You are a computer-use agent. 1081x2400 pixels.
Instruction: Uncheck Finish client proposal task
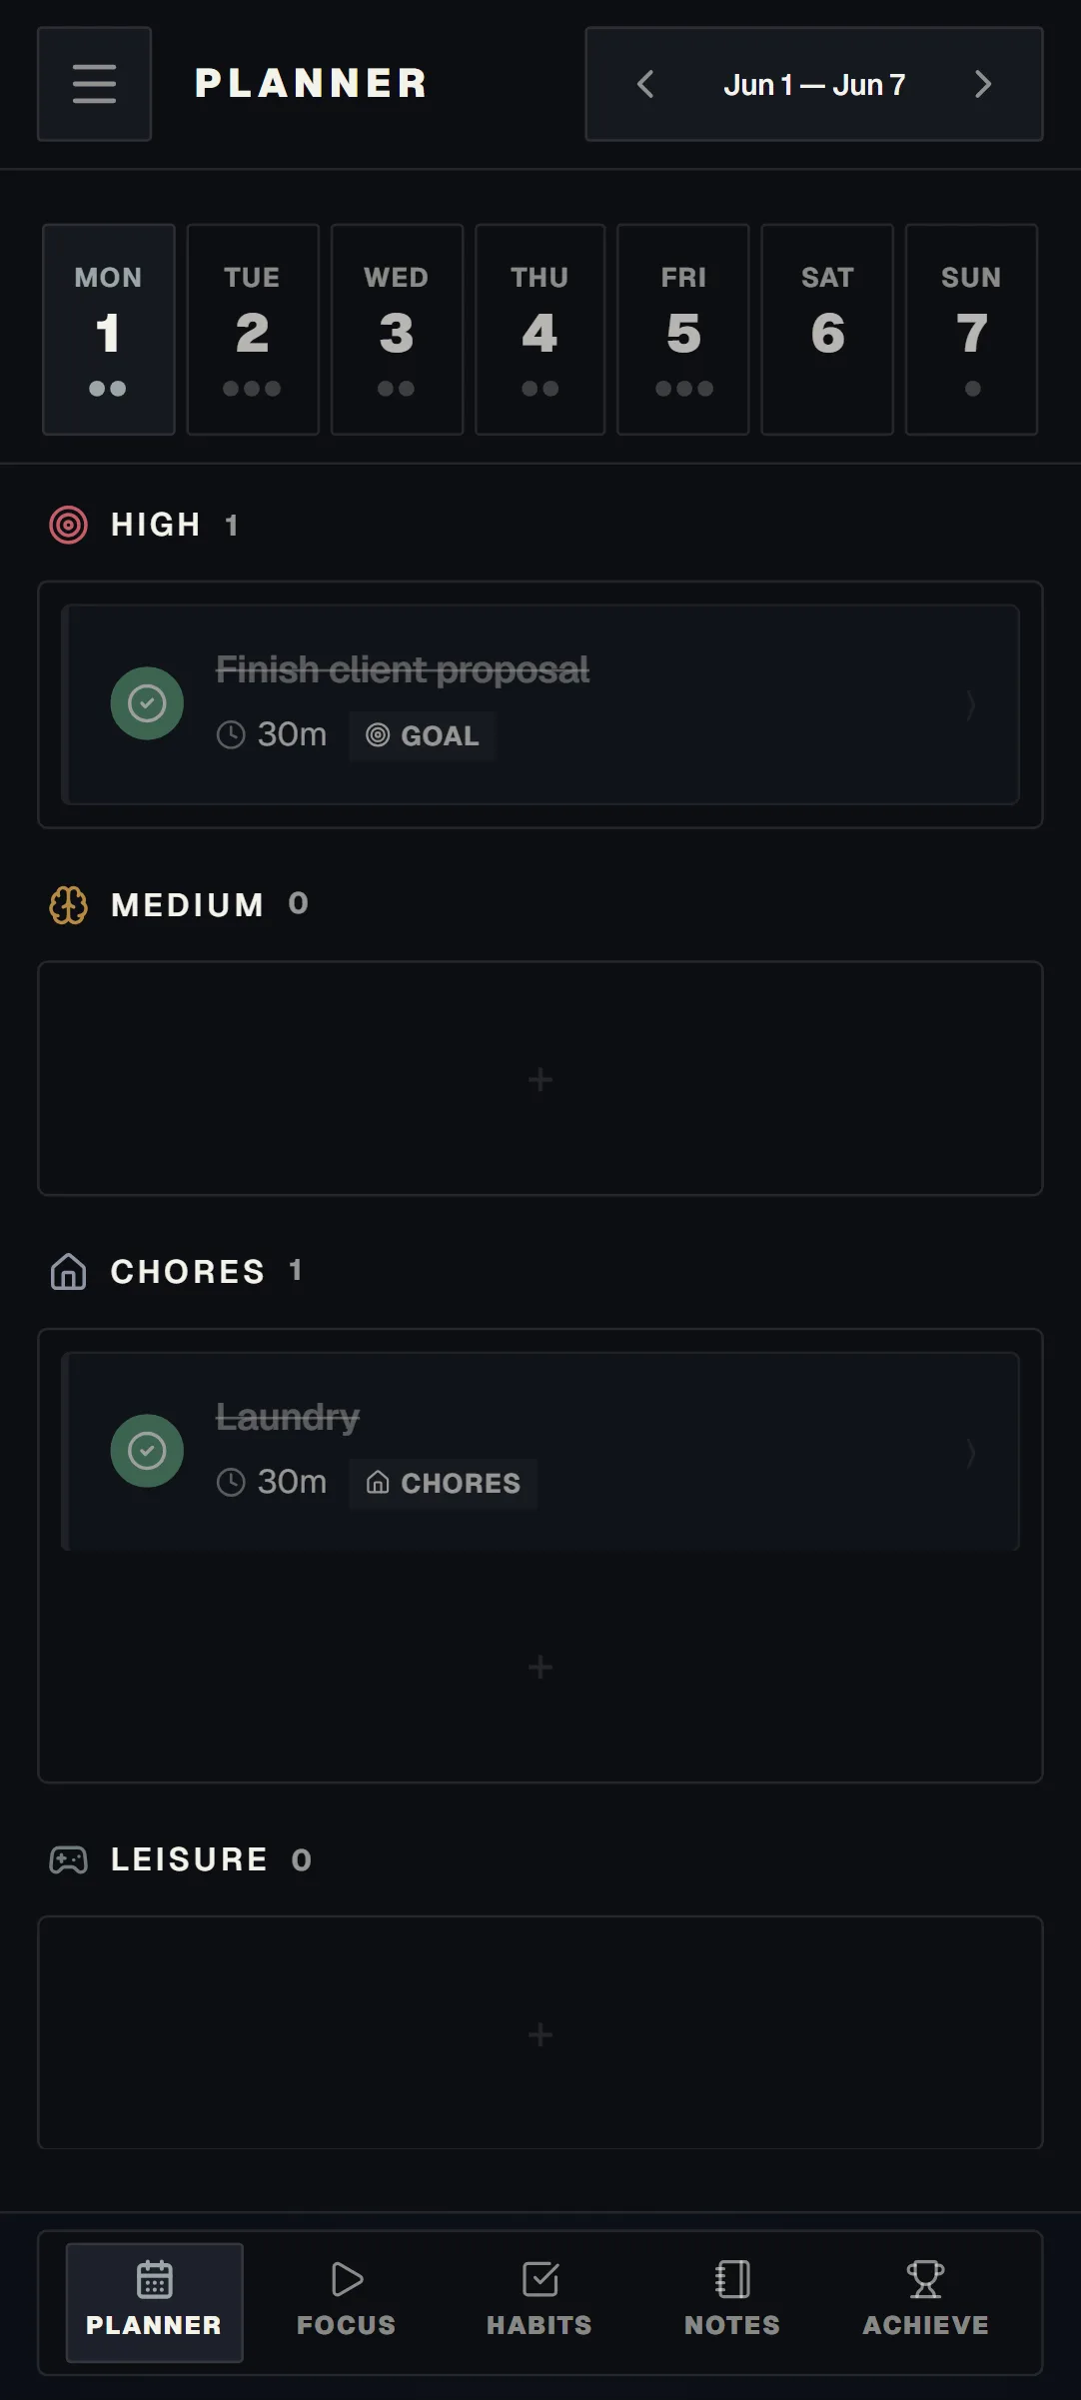(x=147, y=703)
